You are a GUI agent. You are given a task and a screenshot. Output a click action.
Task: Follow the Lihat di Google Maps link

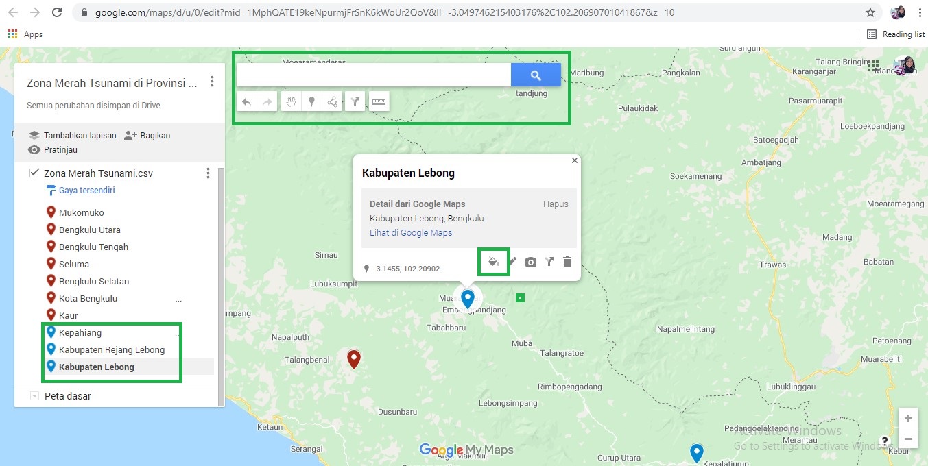410,233
